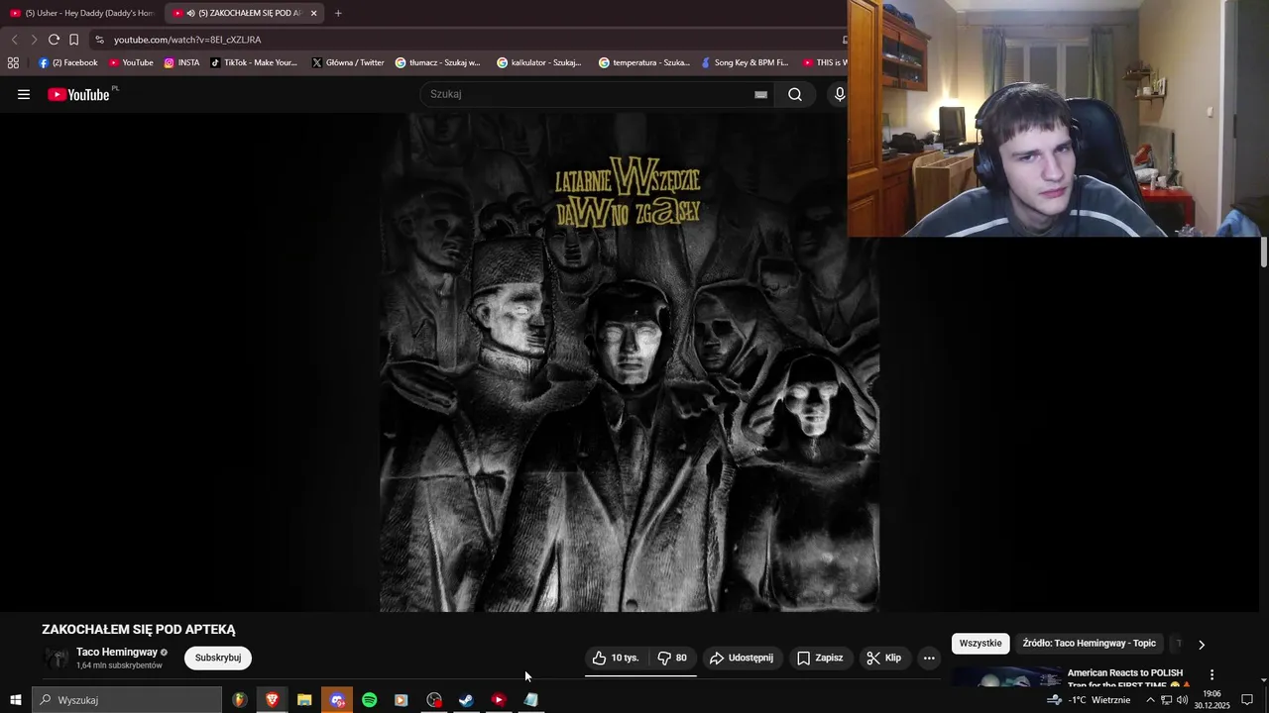Open the weather widget showing -1°C Wietrznie

coord(1089,700)
